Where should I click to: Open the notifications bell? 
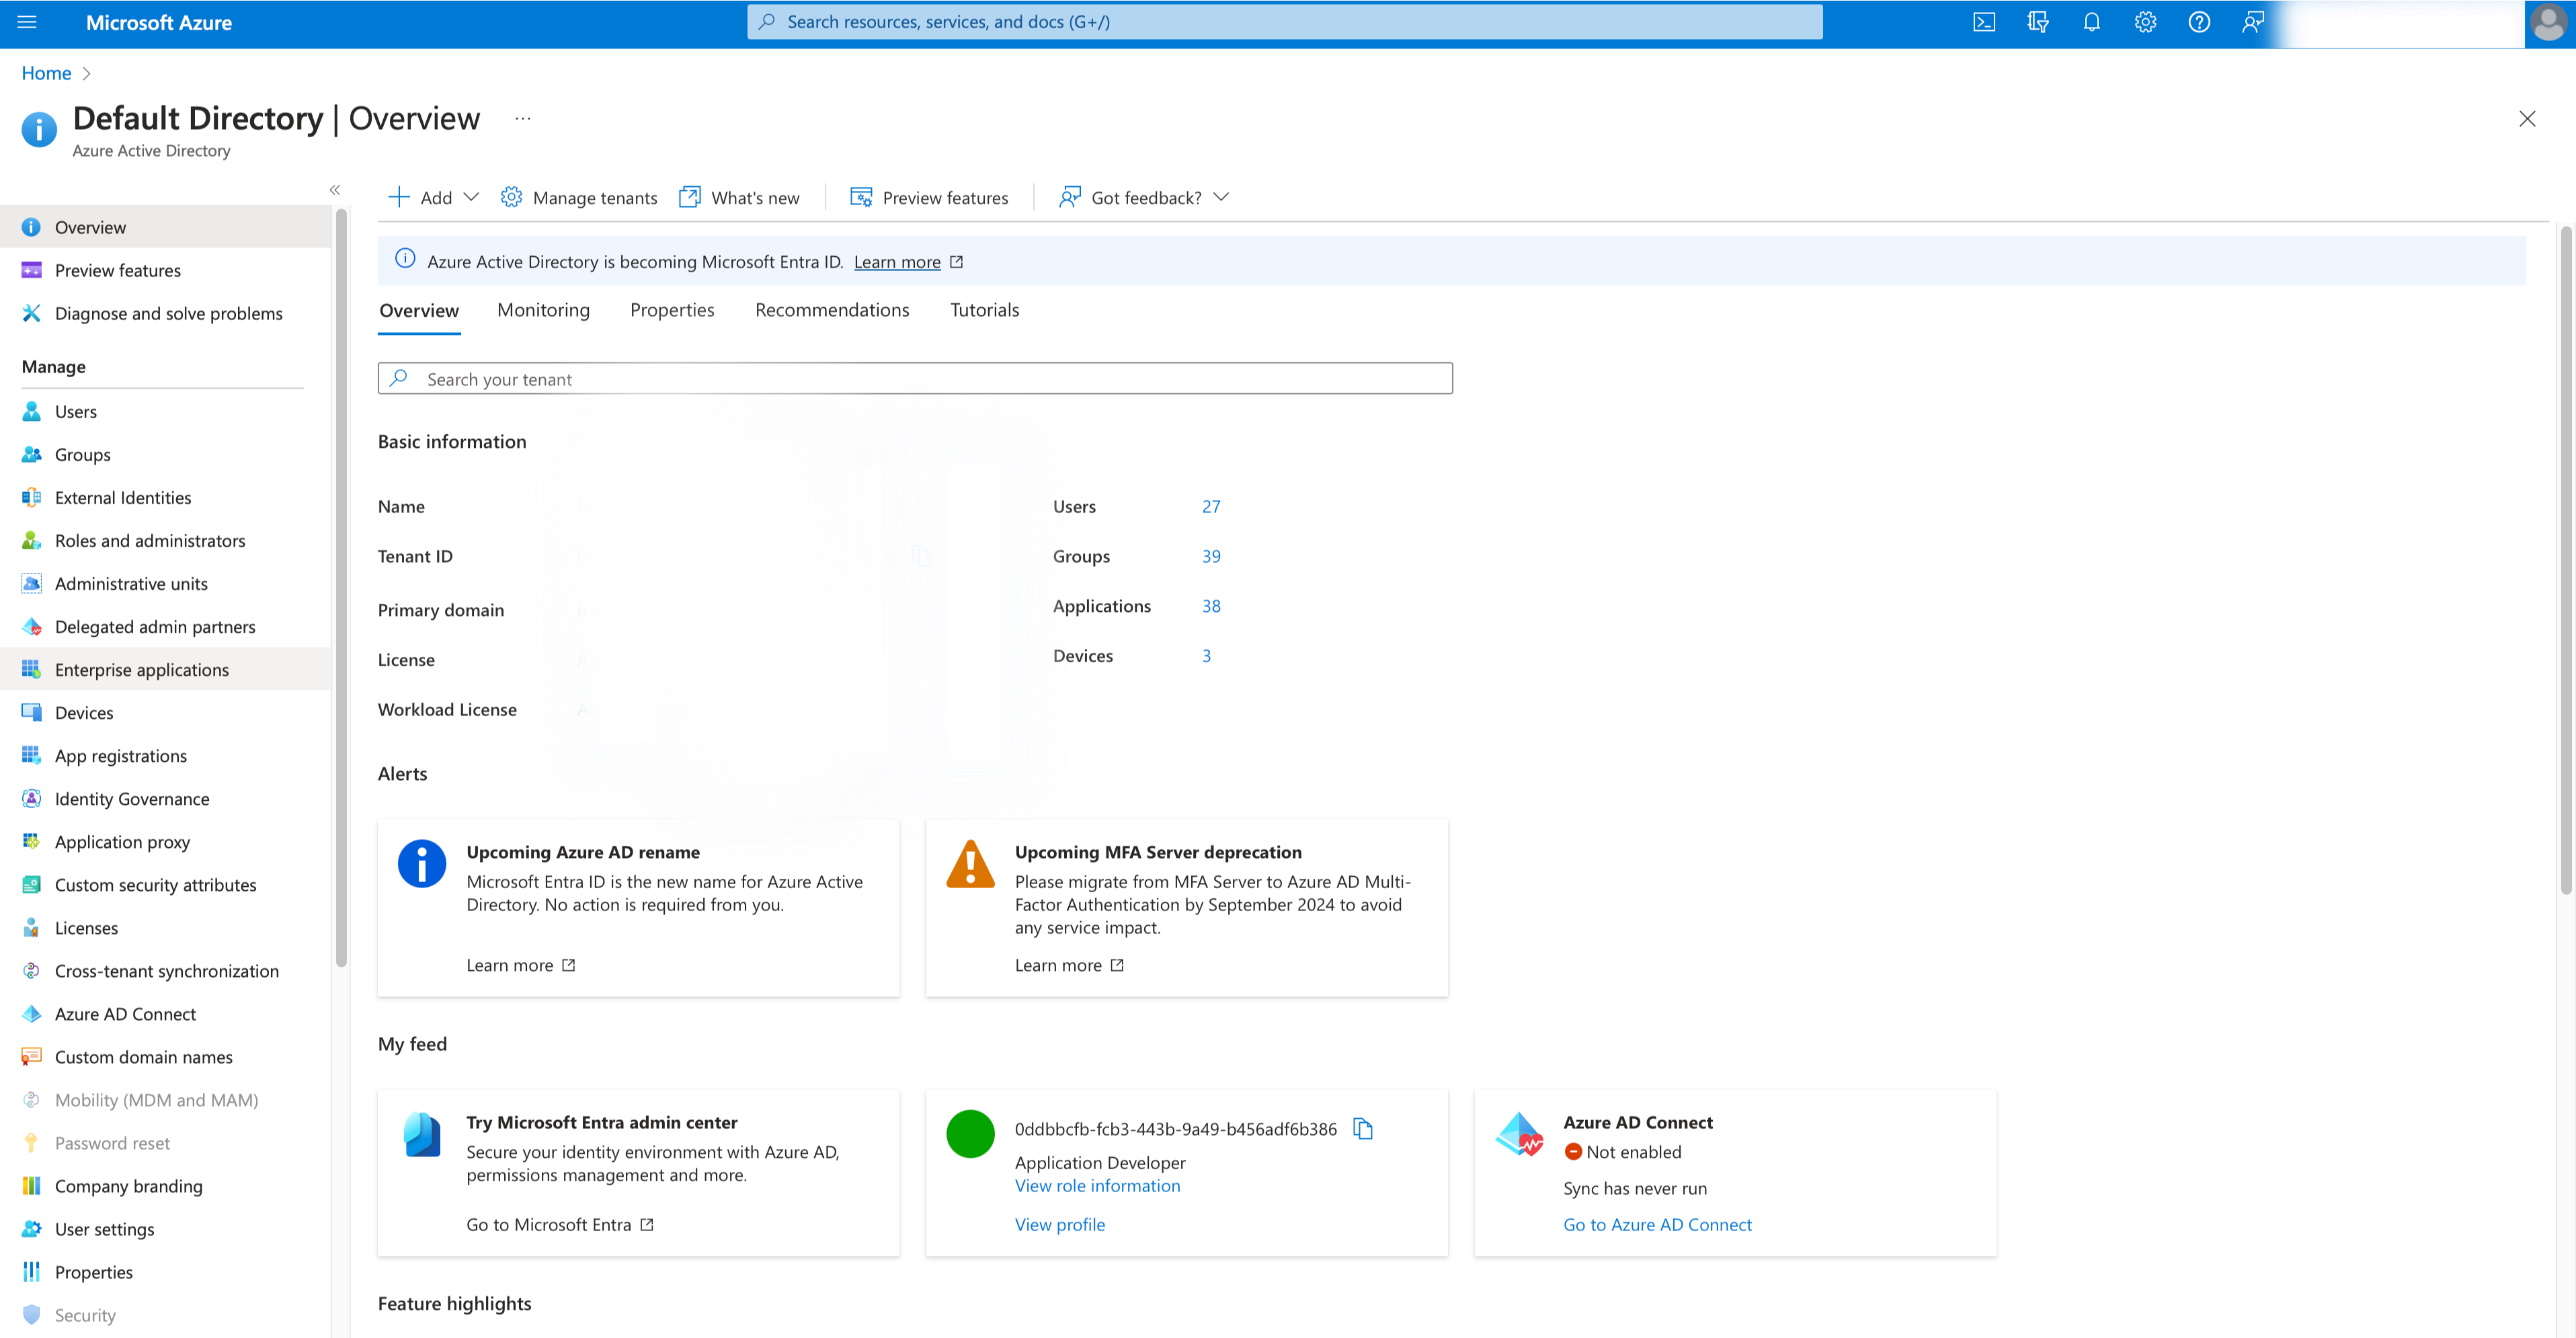tap(2091, 22)
